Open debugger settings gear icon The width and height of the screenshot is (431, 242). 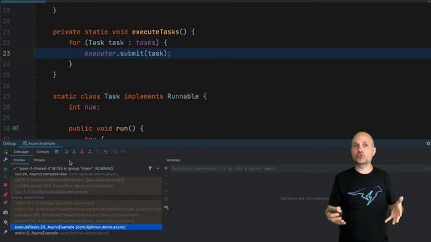coord(5,223)
